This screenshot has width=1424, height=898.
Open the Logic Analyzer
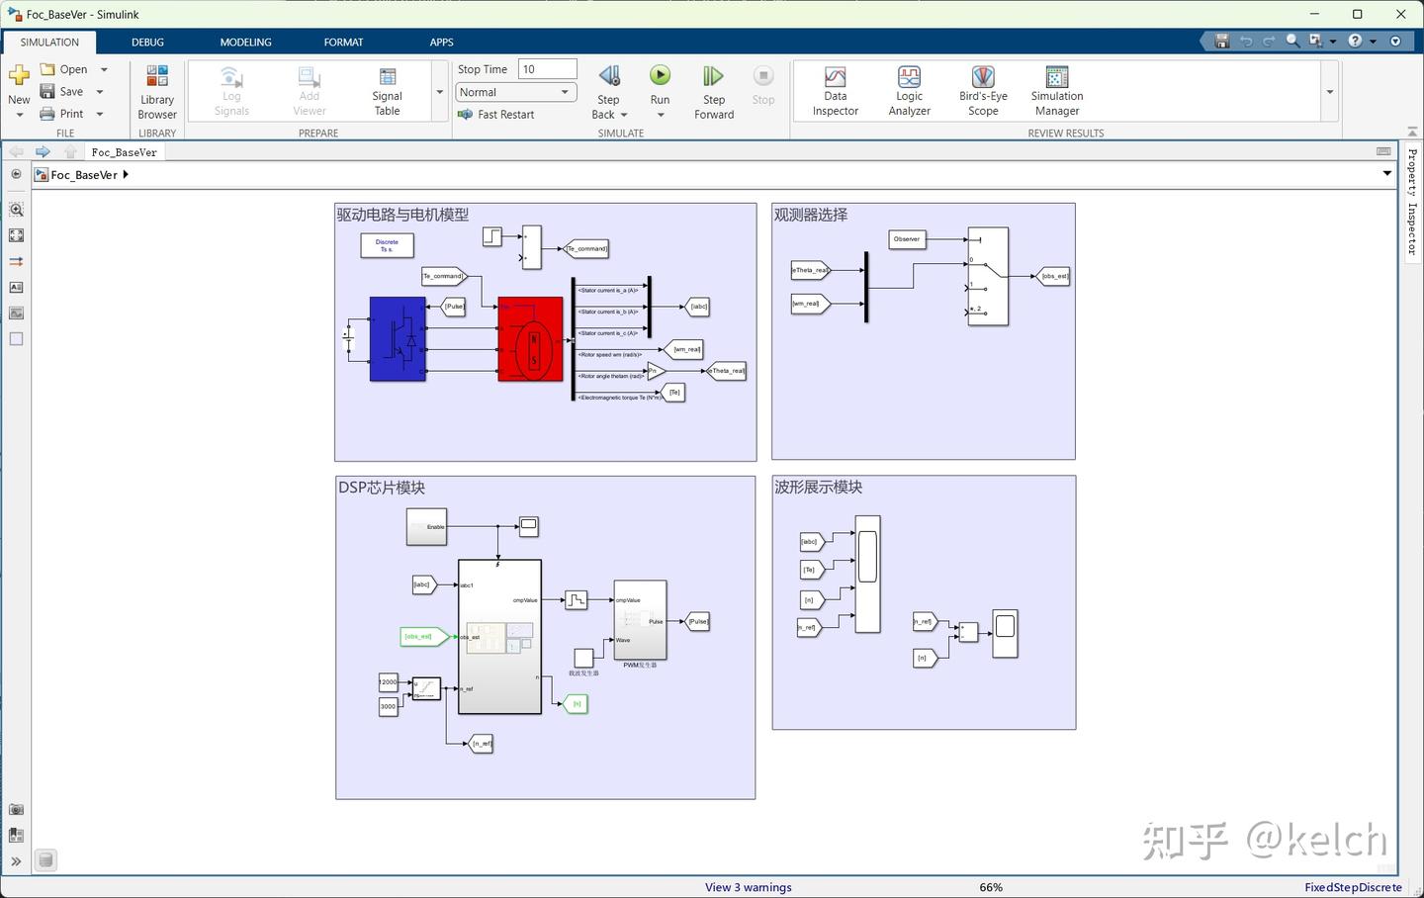[x=909, y=92]
